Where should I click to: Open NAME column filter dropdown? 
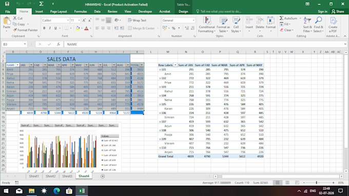coord(17,65)
